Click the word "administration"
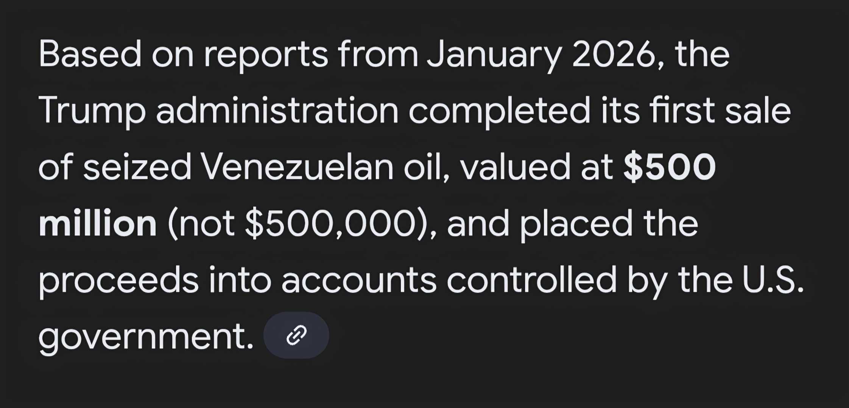Image resolution: width=849 pixels, height=408 pixels. coord(277,111)
